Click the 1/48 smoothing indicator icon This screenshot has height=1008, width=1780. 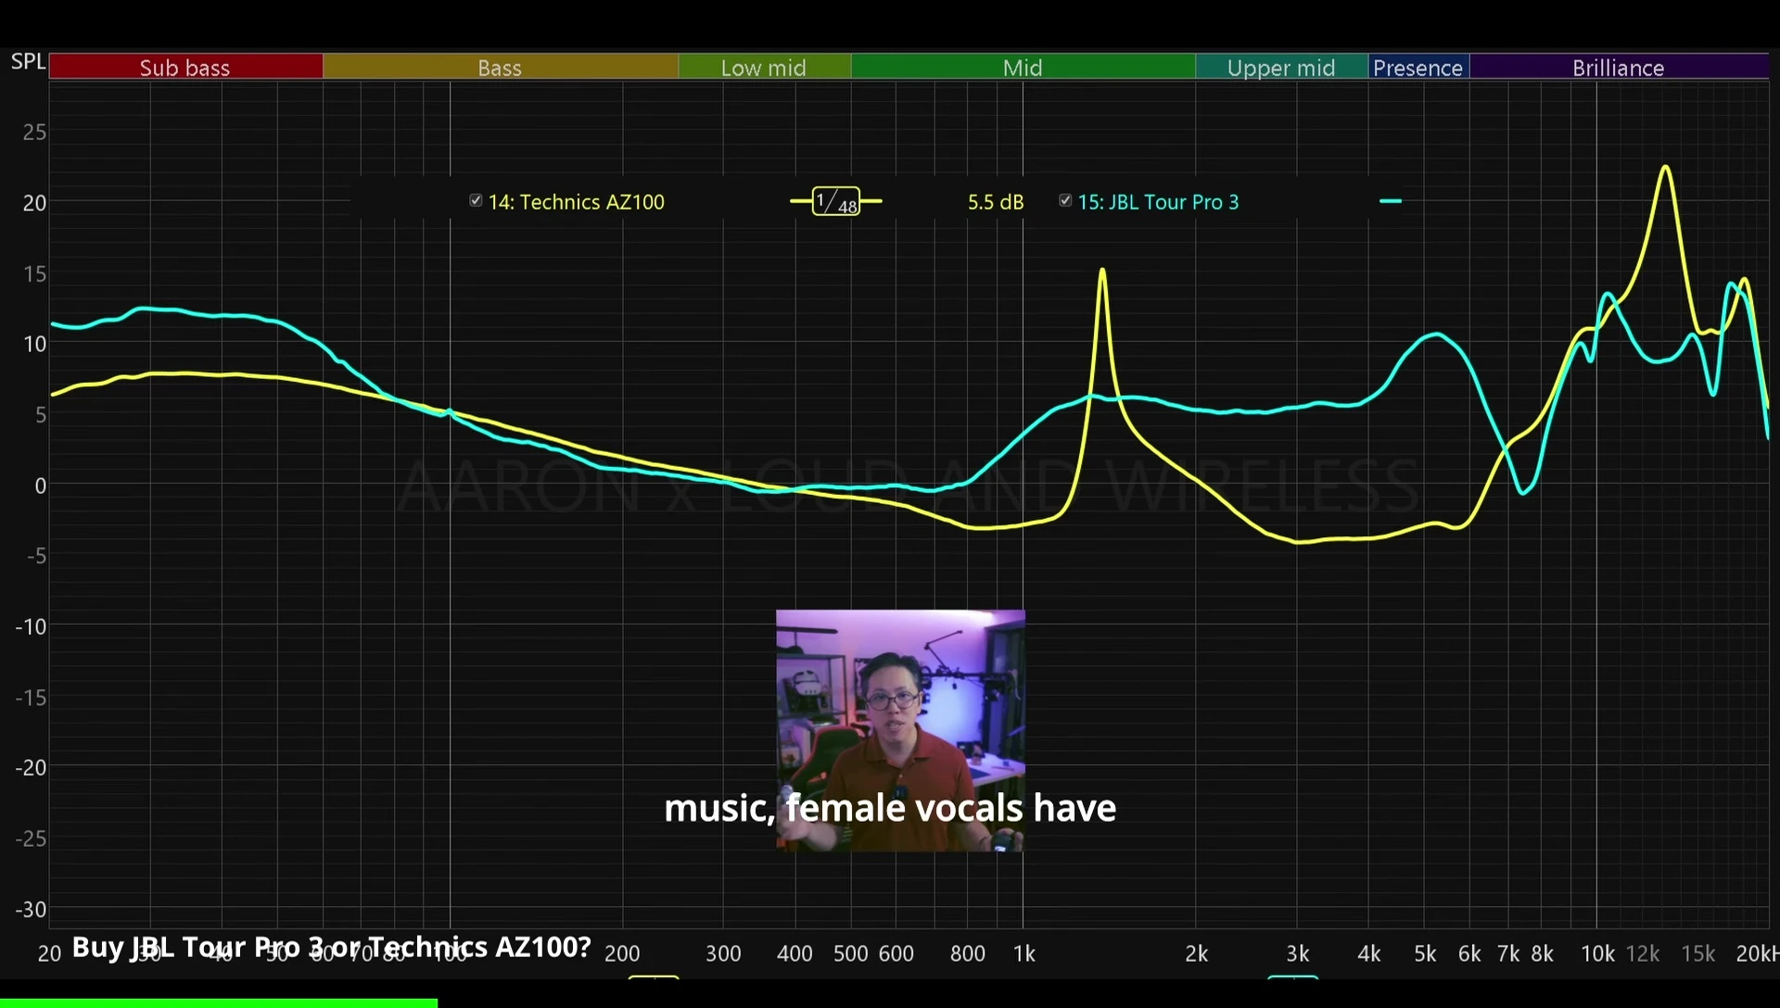pyautogui.click(x=836, y=201)
